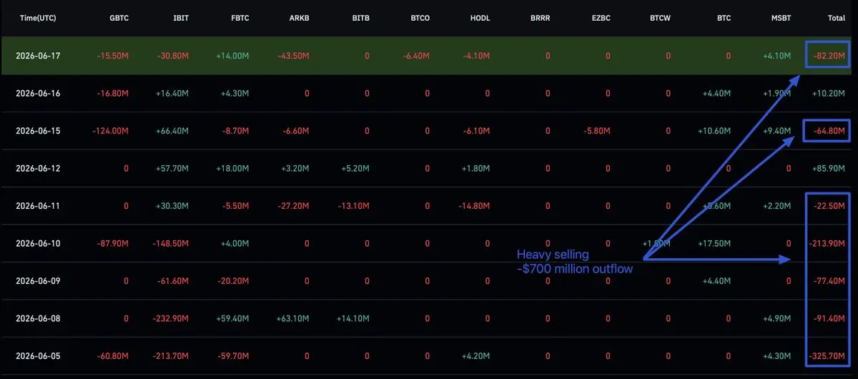Image resolution: width=858 pixels, height=379 pixels.
Task: Click the +63.10M ARKB value
Action: pos(295,318)
